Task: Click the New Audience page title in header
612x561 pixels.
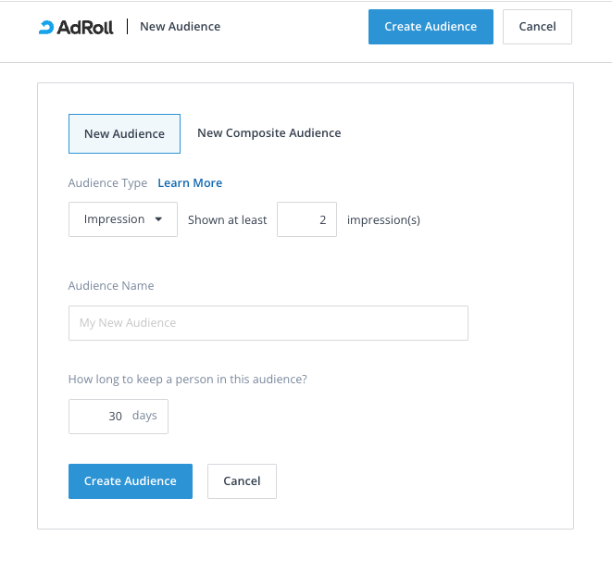Action: 180,27
